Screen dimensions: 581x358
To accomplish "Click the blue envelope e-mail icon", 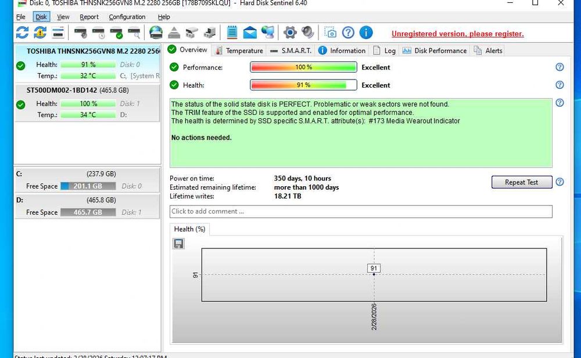I will point(250,32).
